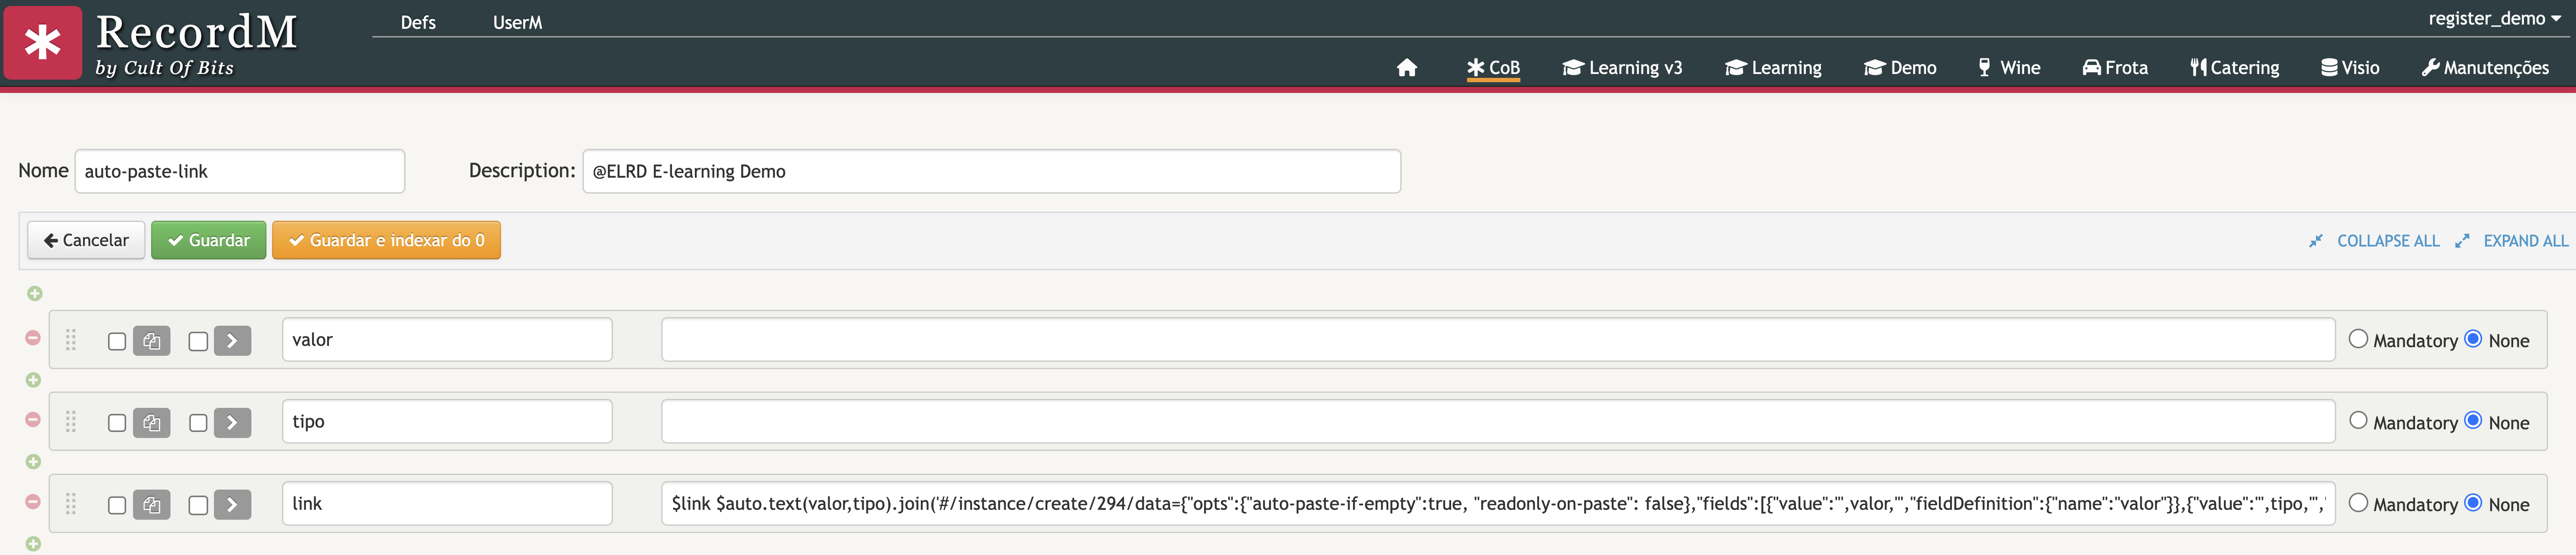
Task: Tick the checkbox beside the copy icon for link
Action: pyautogui.click(x=117, y=506)
